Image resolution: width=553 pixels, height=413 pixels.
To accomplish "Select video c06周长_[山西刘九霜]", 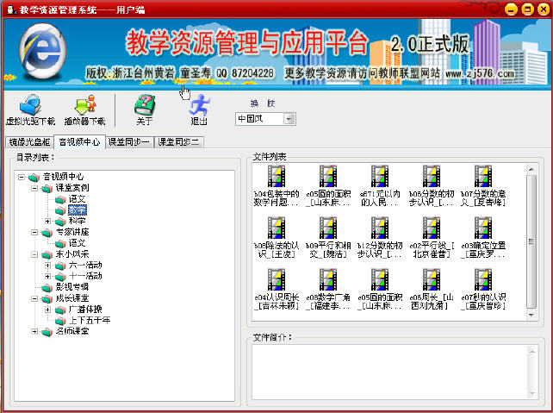I will click(432, 290).
